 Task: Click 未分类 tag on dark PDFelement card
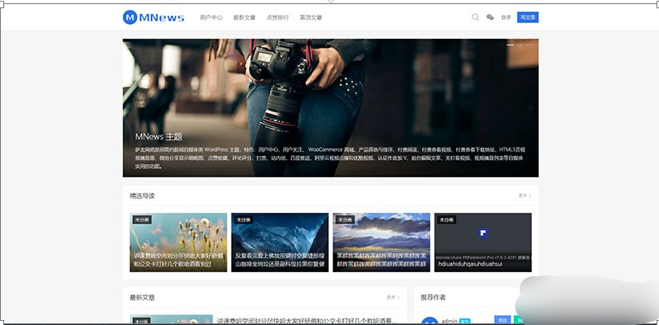tap(447, 220)
